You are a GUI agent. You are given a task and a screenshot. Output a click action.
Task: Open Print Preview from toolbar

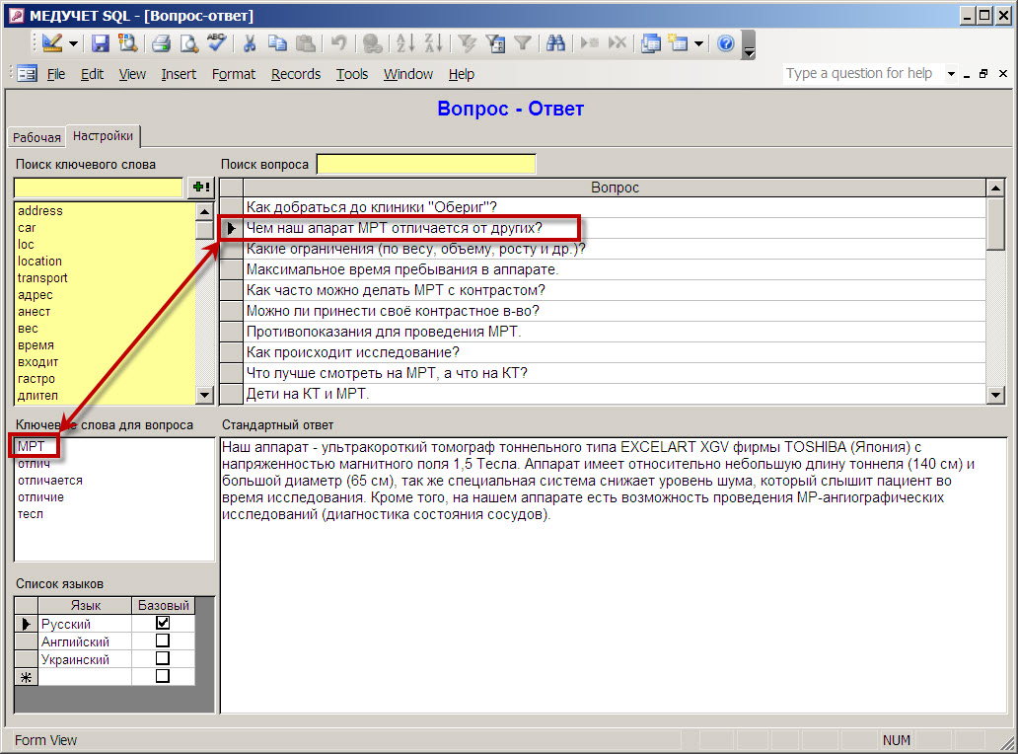tap(188, 43)
